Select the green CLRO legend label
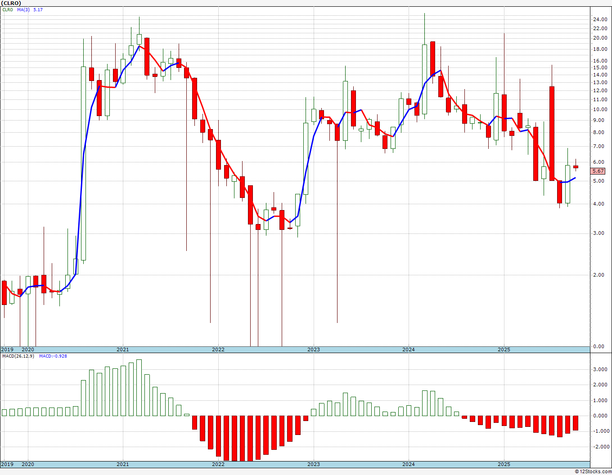The width and height of the screenshot is (612, 475). [x=8, y=9]
